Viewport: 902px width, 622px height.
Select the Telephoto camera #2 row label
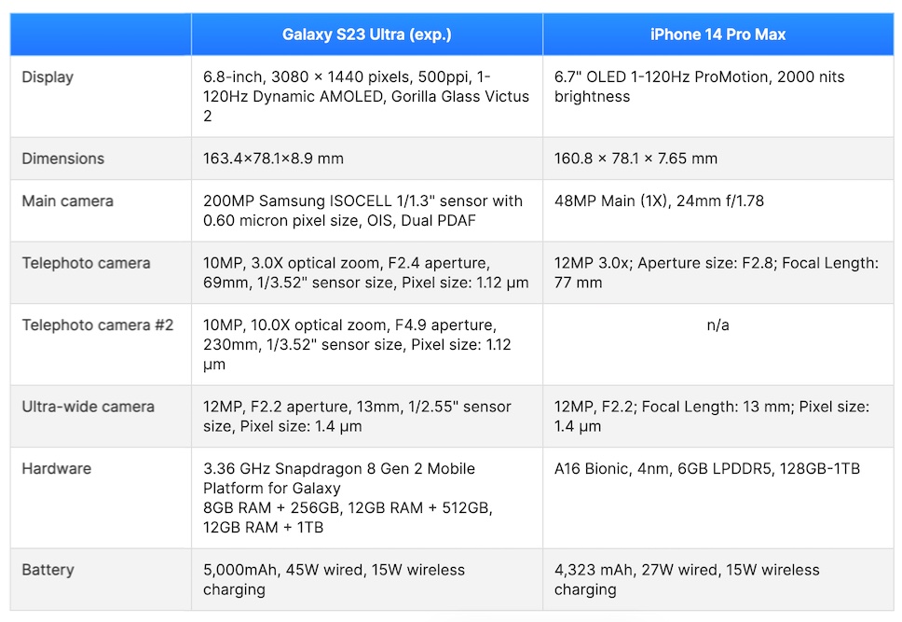98,325
